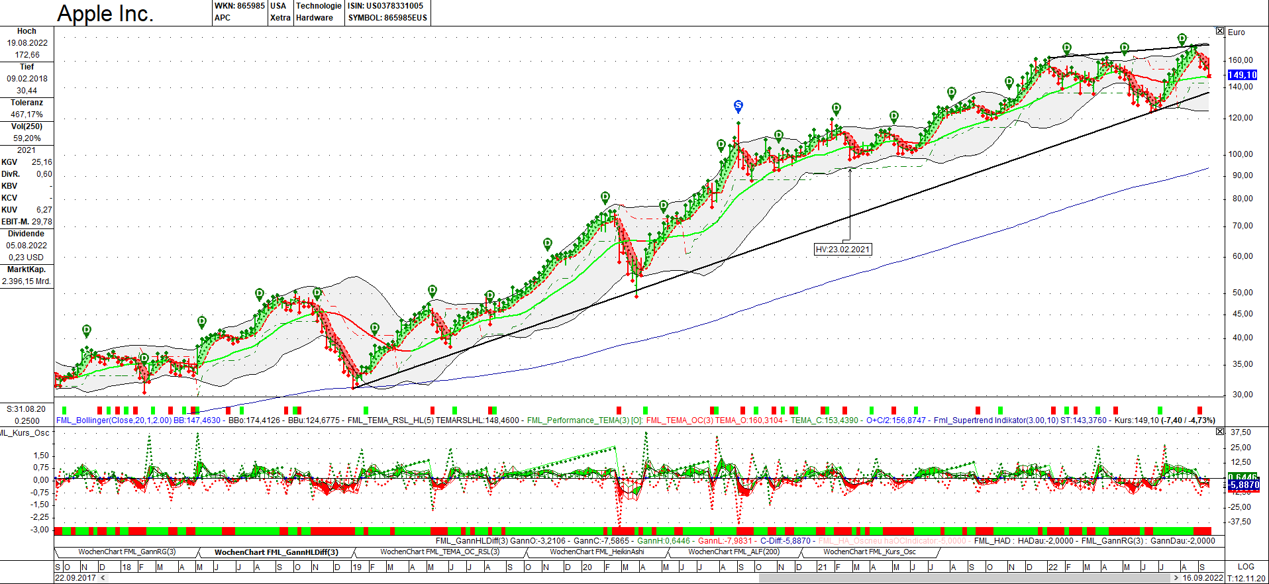The image size is (1269, 584).
Task: Click the leftmost green D dividend marker
Action: pos(87,330)
